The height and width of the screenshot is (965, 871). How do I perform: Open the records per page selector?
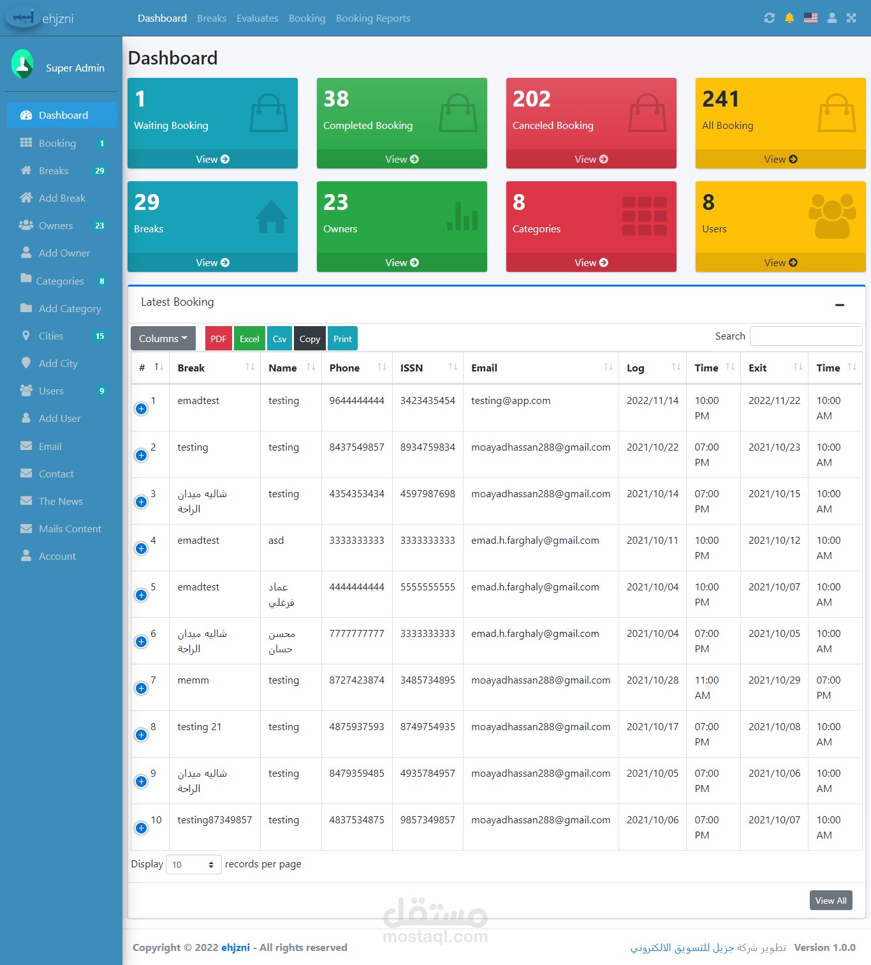pyautogui.click(x=194, y=864)
